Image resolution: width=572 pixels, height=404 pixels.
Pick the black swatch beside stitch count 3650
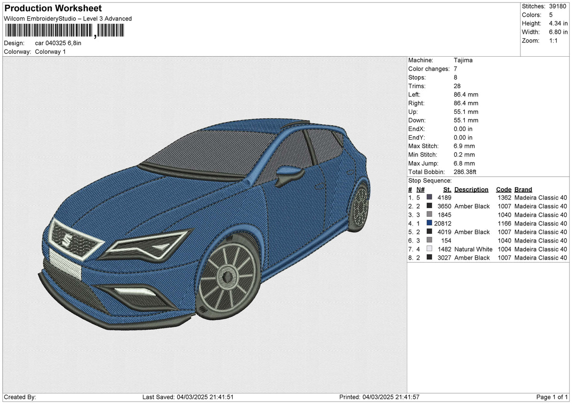tap(429, 206)
